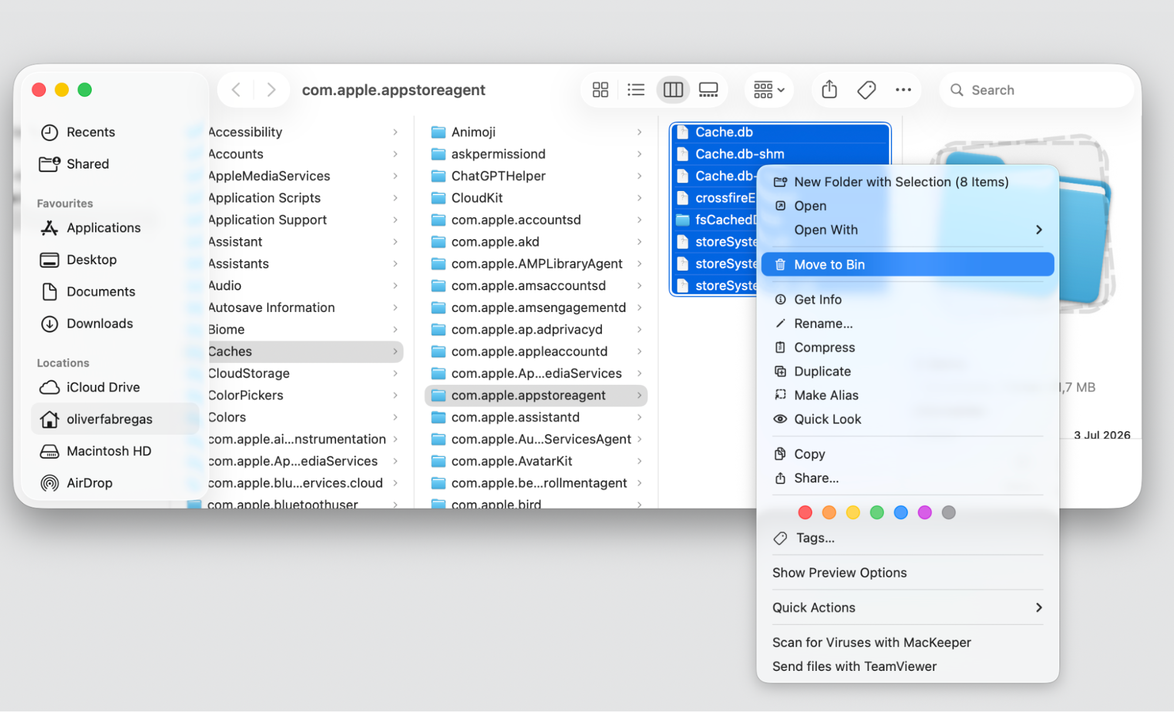Expand the Biome folder chevron
Viewport: 1174px width, 712px height.
pos(395,330)
